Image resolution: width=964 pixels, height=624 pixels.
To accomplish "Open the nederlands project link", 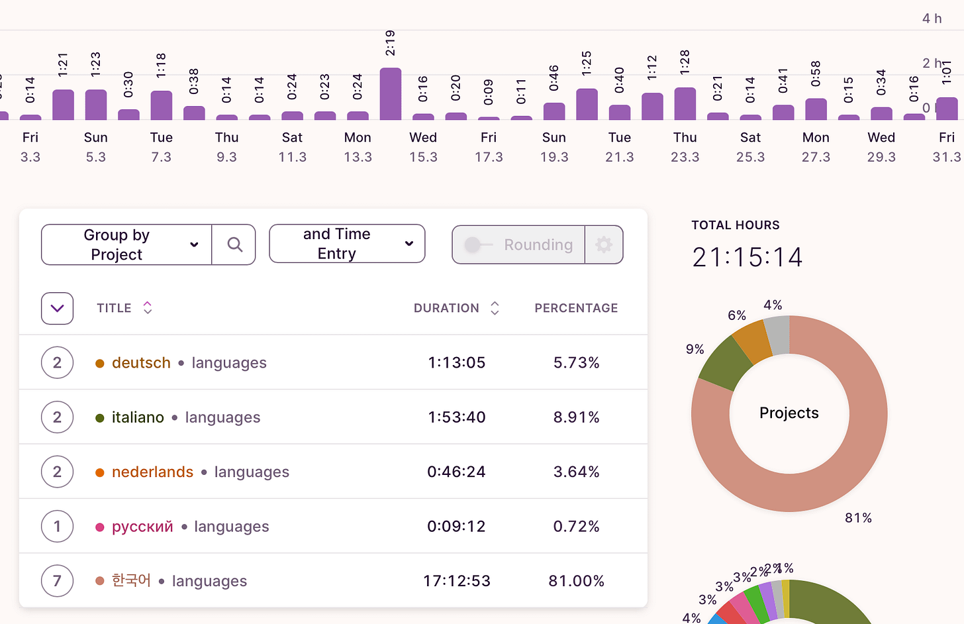I will click(x=152, y=472).
